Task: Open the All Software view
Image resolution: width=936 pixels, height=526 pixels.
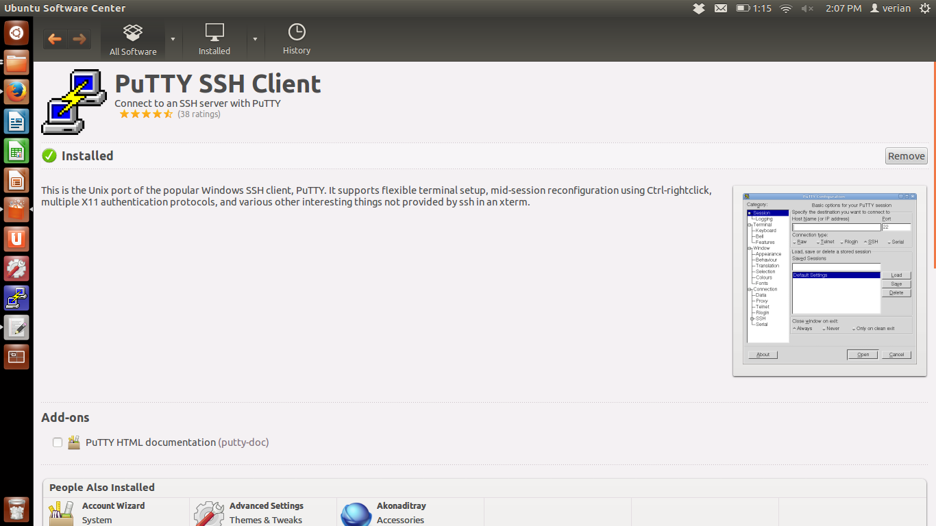Action: pyautogui.click(x=133, y=40)
